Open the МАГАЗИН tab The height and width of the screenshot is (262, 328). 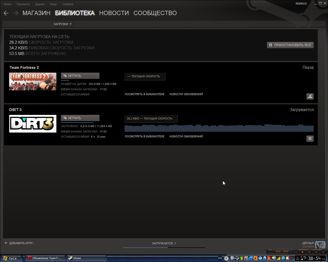[x=36, y=13]
